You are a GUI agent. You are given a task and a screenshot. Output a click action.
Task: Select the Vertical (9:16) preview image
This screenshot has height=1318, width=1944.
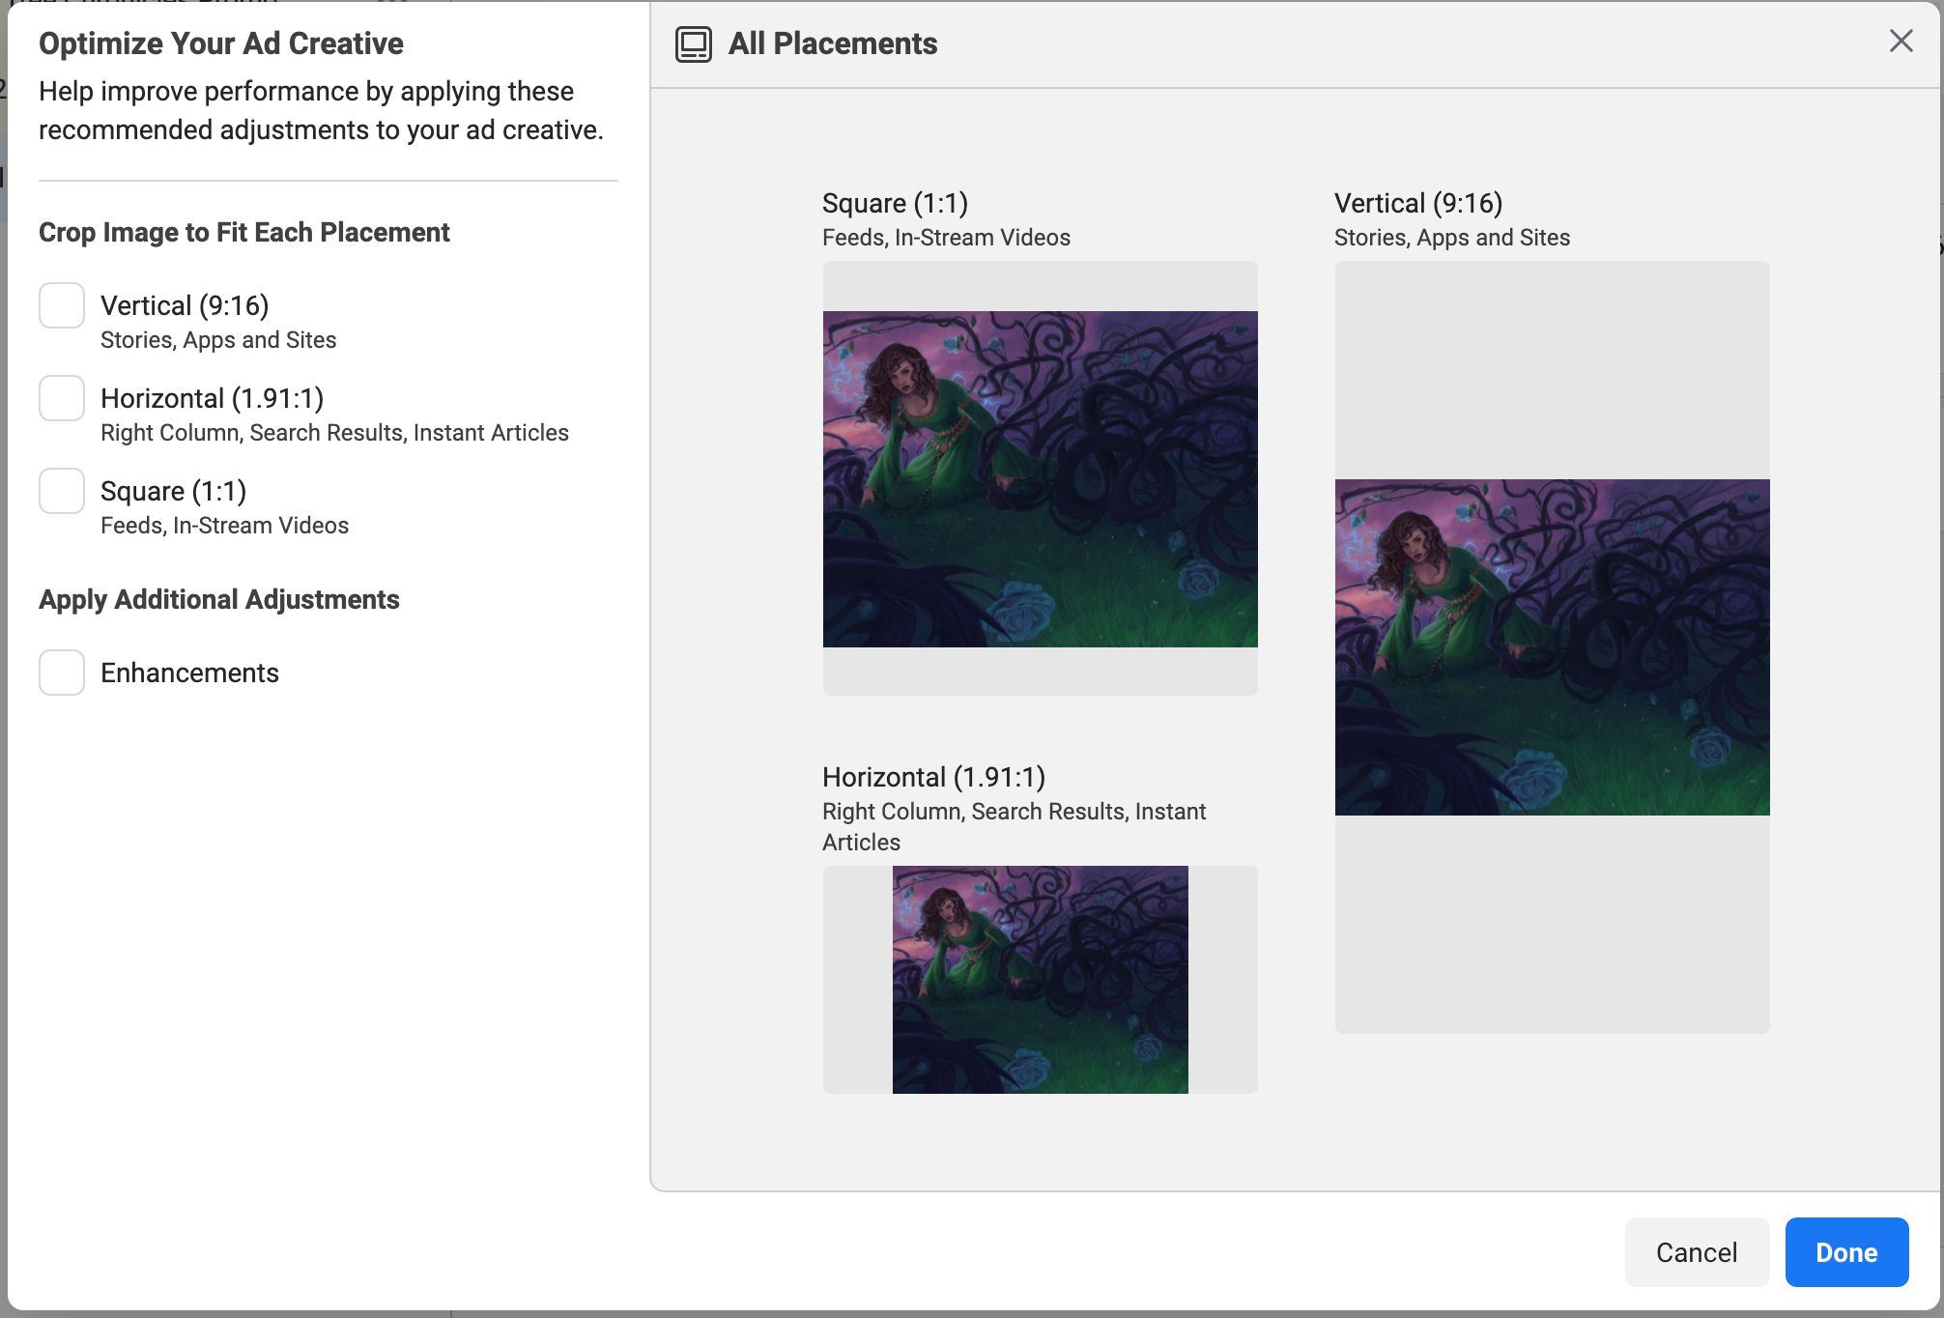1552,647
